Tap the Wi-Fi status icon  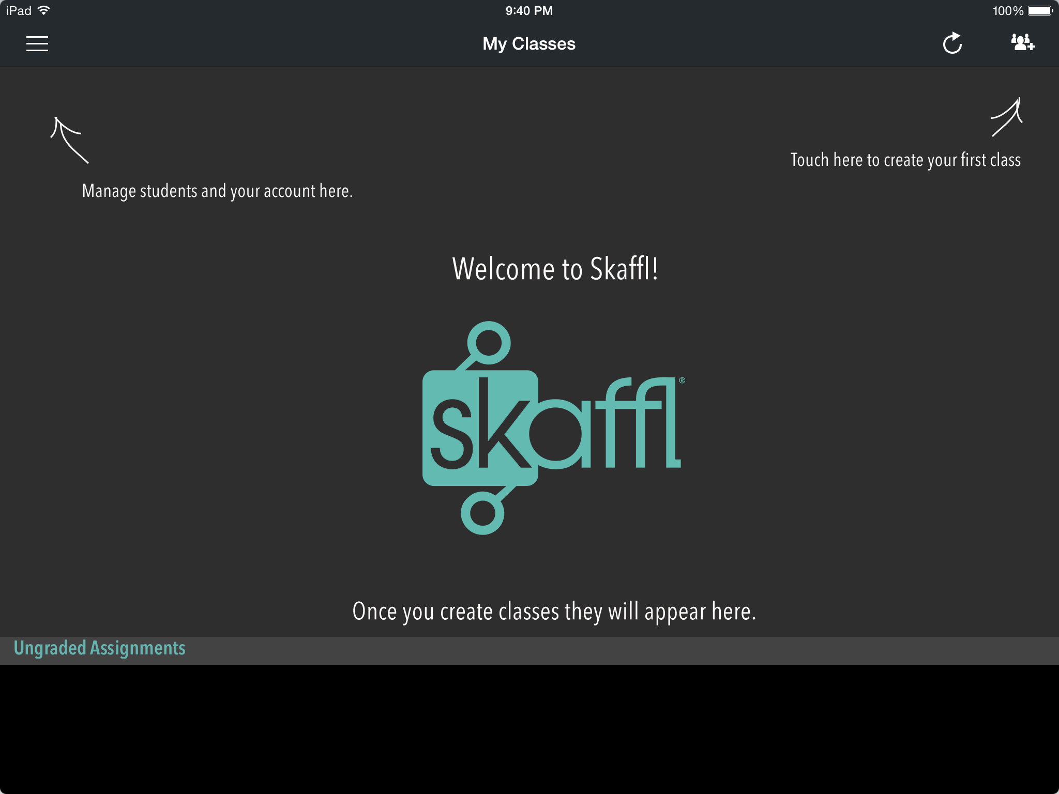click(44, 10)
